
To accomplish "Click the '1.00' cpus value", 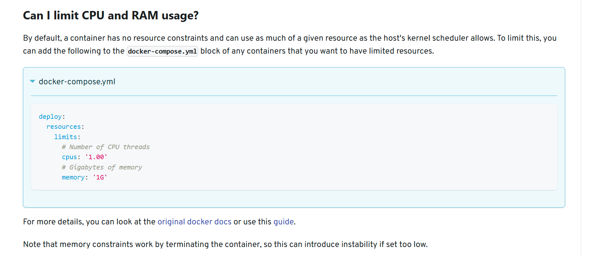I will [96, 157].
